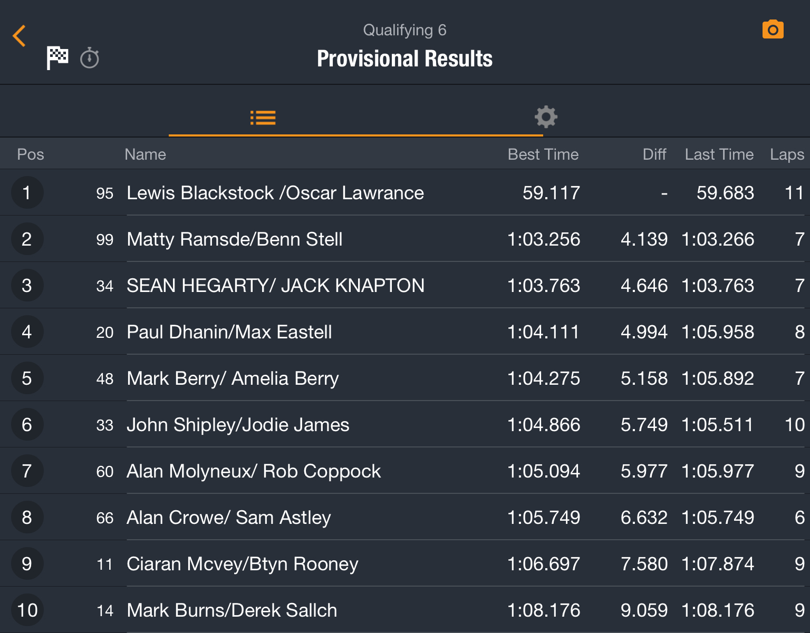Sort by Laps column header
This screenshot has width=810, height=633.
pyautogui.click(x=787, y=154)
